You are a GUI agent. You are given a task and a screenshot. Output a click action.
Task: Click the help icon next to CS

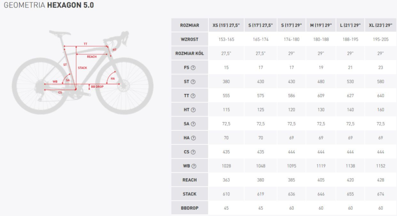point(193,152)
